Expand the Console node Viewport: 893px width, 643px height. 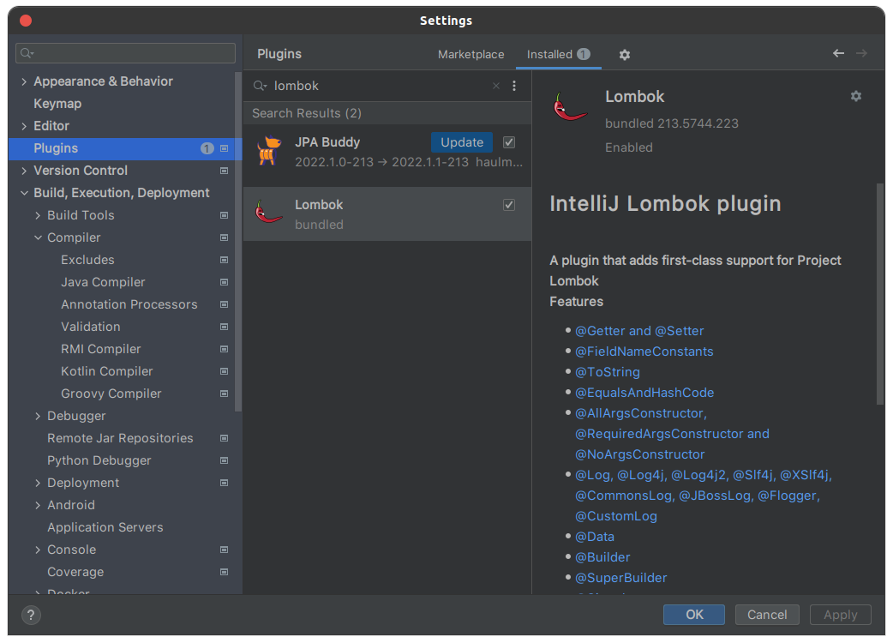38,550
